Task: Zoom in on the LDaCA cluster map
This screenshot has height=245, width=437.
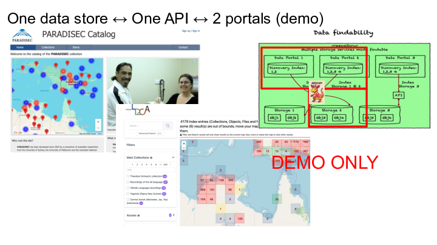Action: (185, 143)
